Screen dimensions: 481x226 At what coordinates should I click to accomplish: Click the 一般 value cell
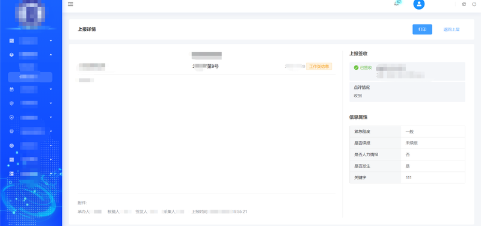(433, 132)
